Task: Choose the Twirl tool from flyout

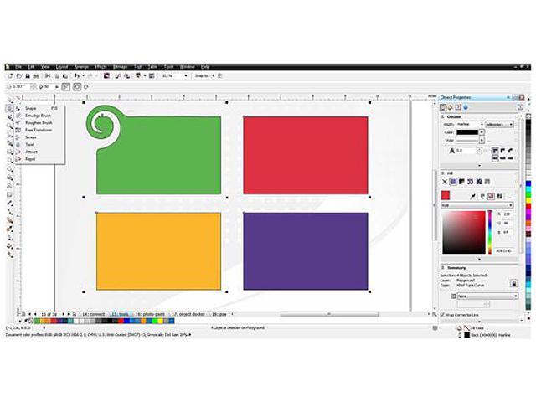Action: 30,144
